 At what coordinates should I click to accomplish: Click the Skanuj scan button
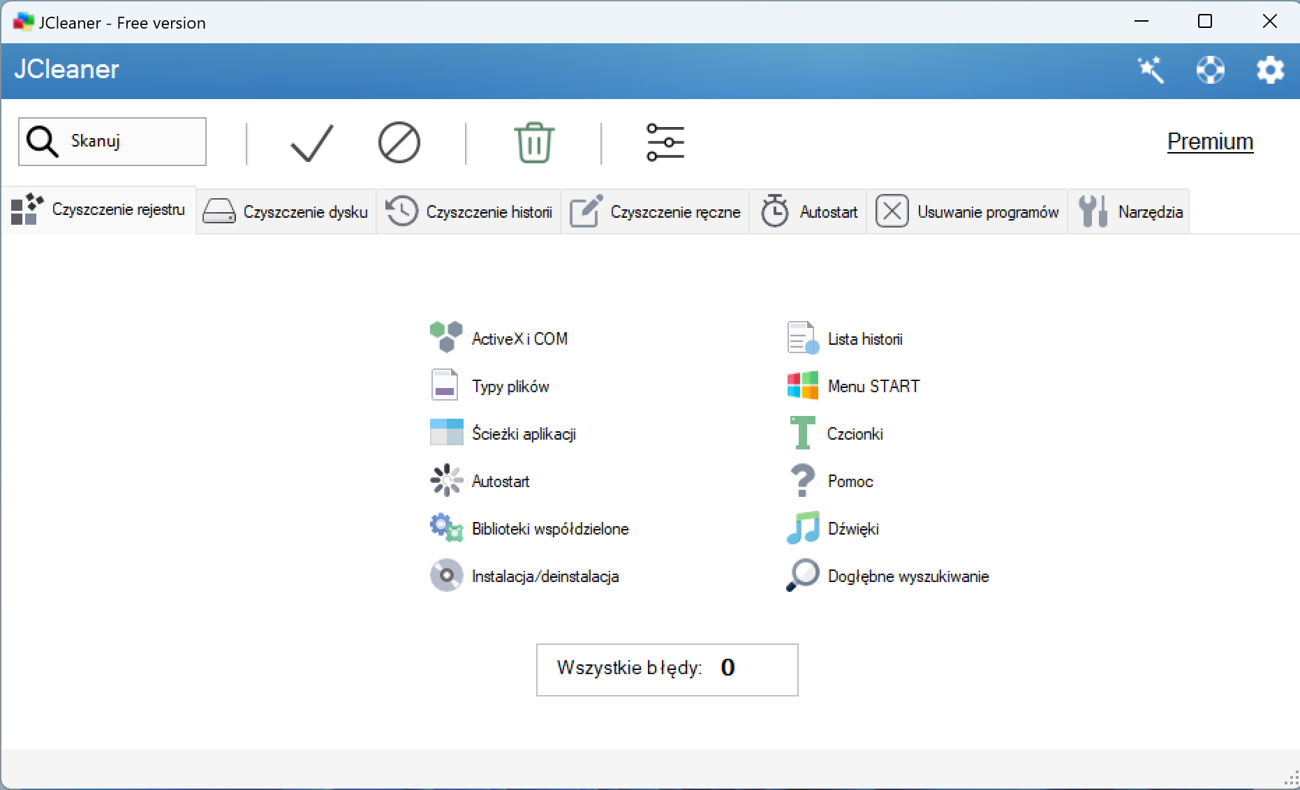[x=112, y=142]
